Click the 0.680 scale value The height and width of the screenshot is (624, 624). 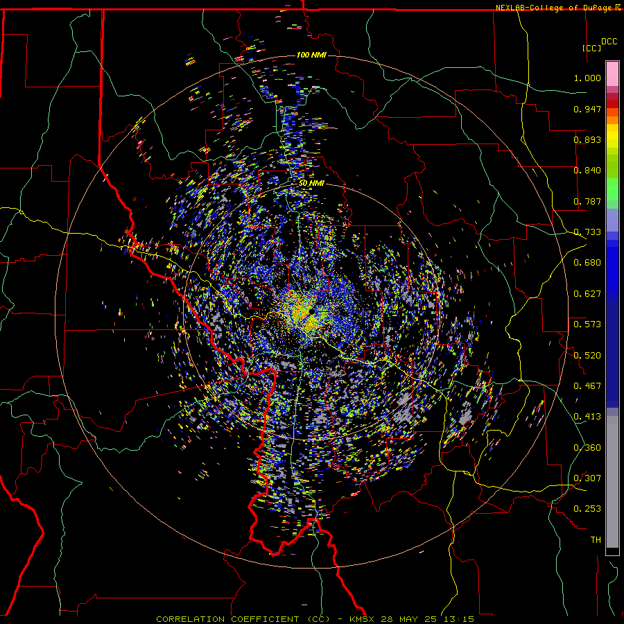[x=587, y=263]
